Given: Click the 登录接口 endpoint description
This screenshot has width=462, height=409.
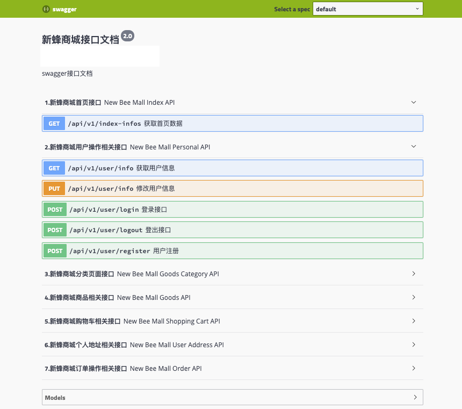Looking at the screenshot, I should click(x=154, y=210).
